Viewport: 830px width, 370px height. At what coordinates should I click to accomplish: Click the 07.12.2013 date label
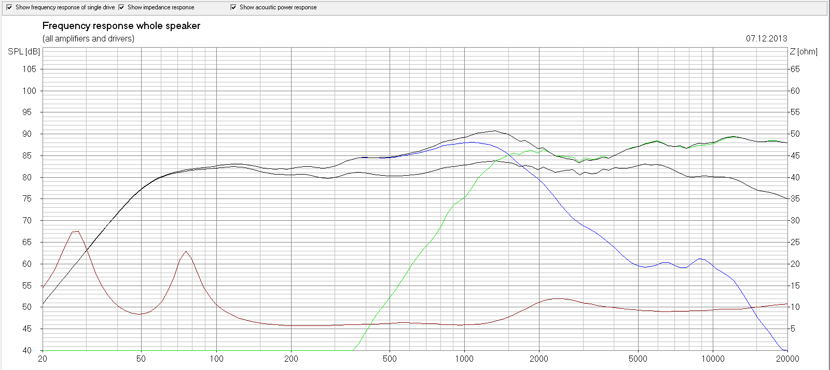point(766,38)
